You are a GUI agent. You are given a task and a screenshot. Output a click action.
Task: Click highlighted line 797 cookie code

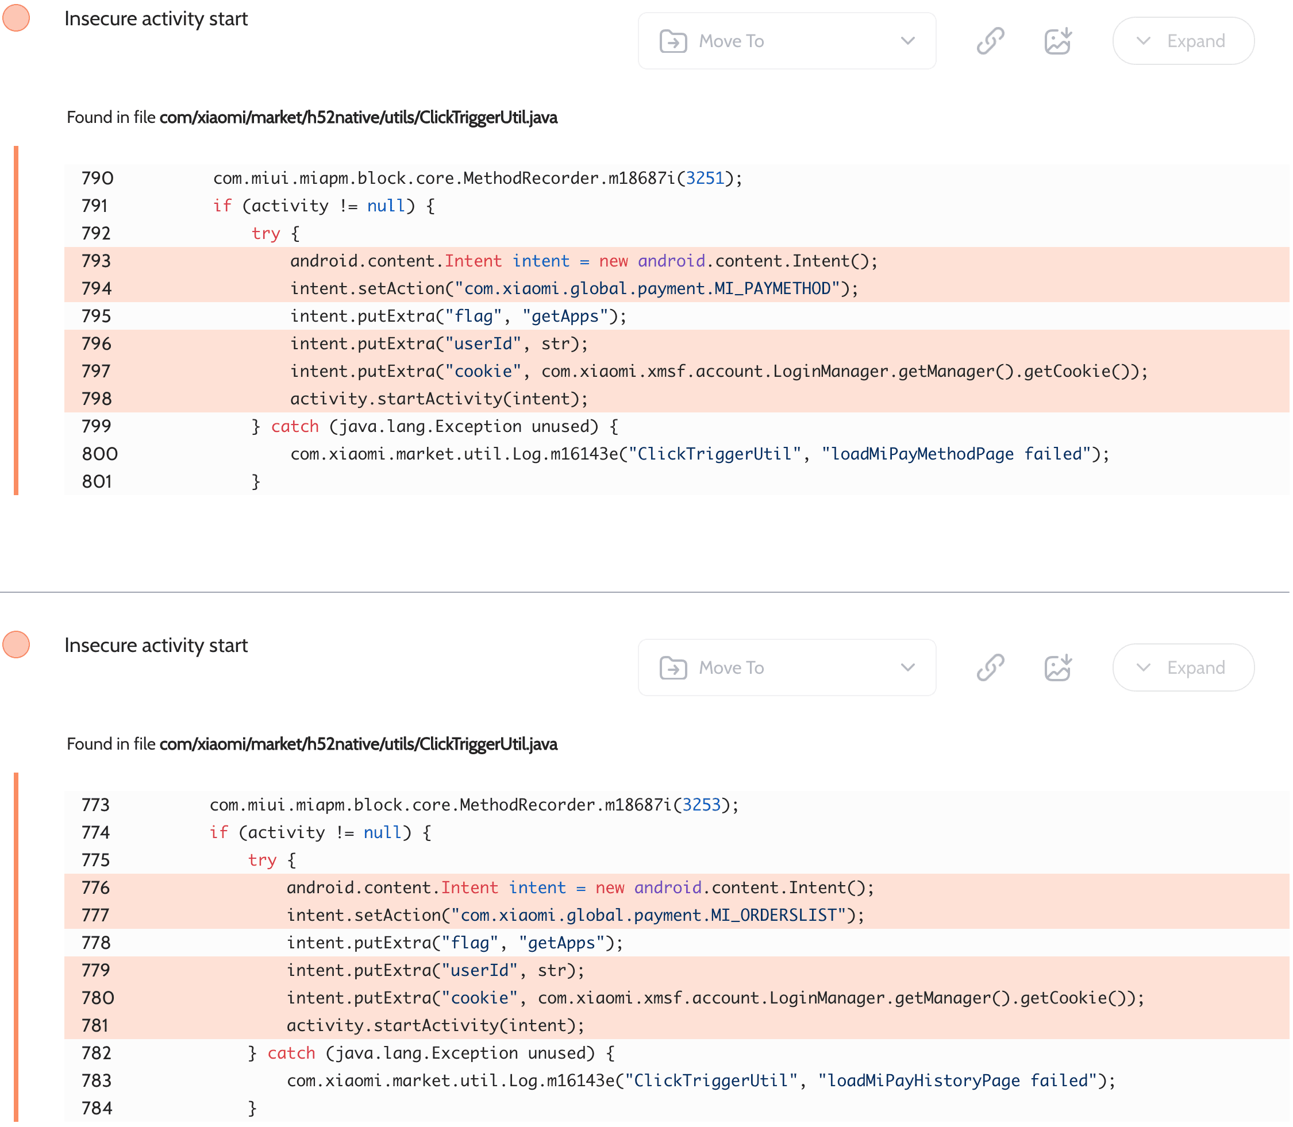(718, 371)
